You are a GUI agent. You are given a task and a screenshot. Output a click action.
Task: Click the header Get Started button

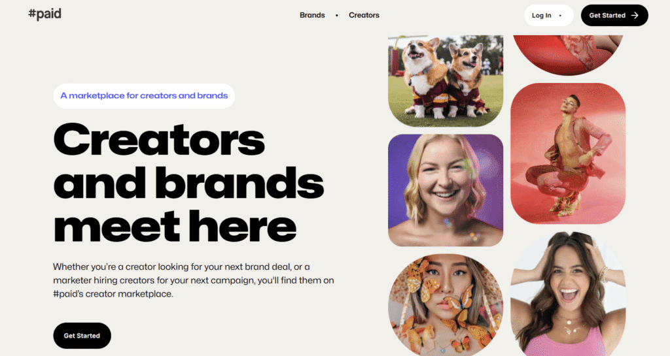tap(614, 15)
